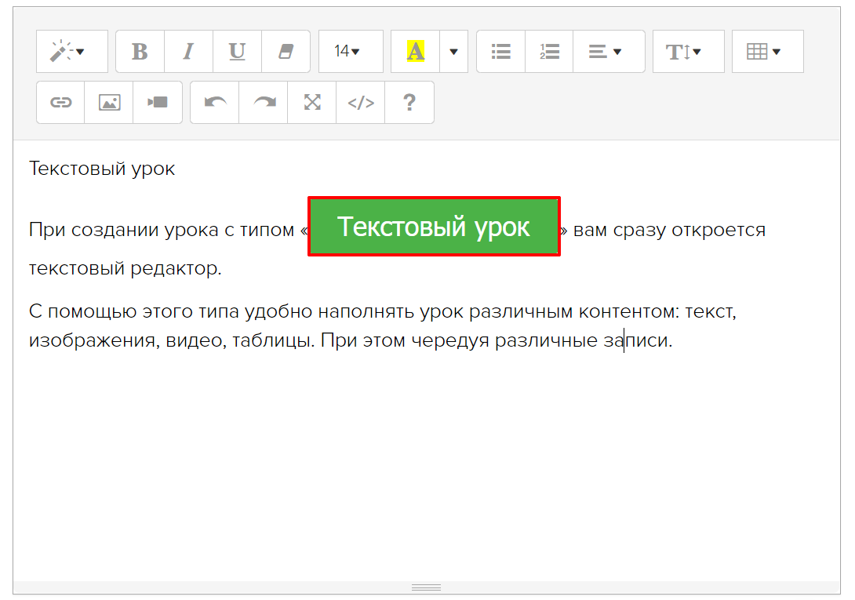Switch editor to fullscreen mode
Viewport: 855px width, 600px height.
coord(312,103)
